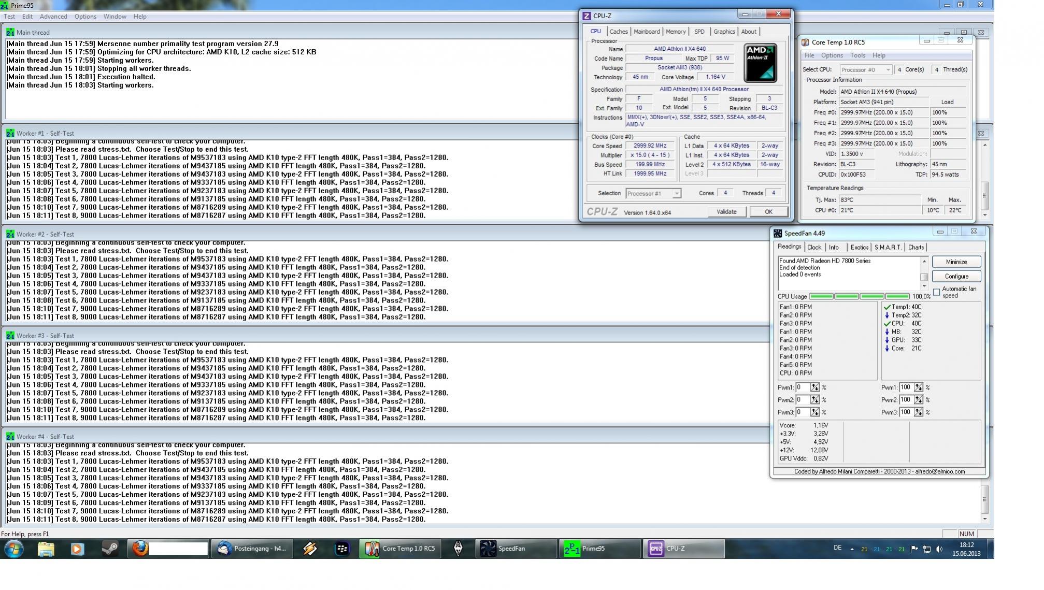Show hidden system tray icons
The width and height of the screenshot is (1044, 590).
coord(852,549)
